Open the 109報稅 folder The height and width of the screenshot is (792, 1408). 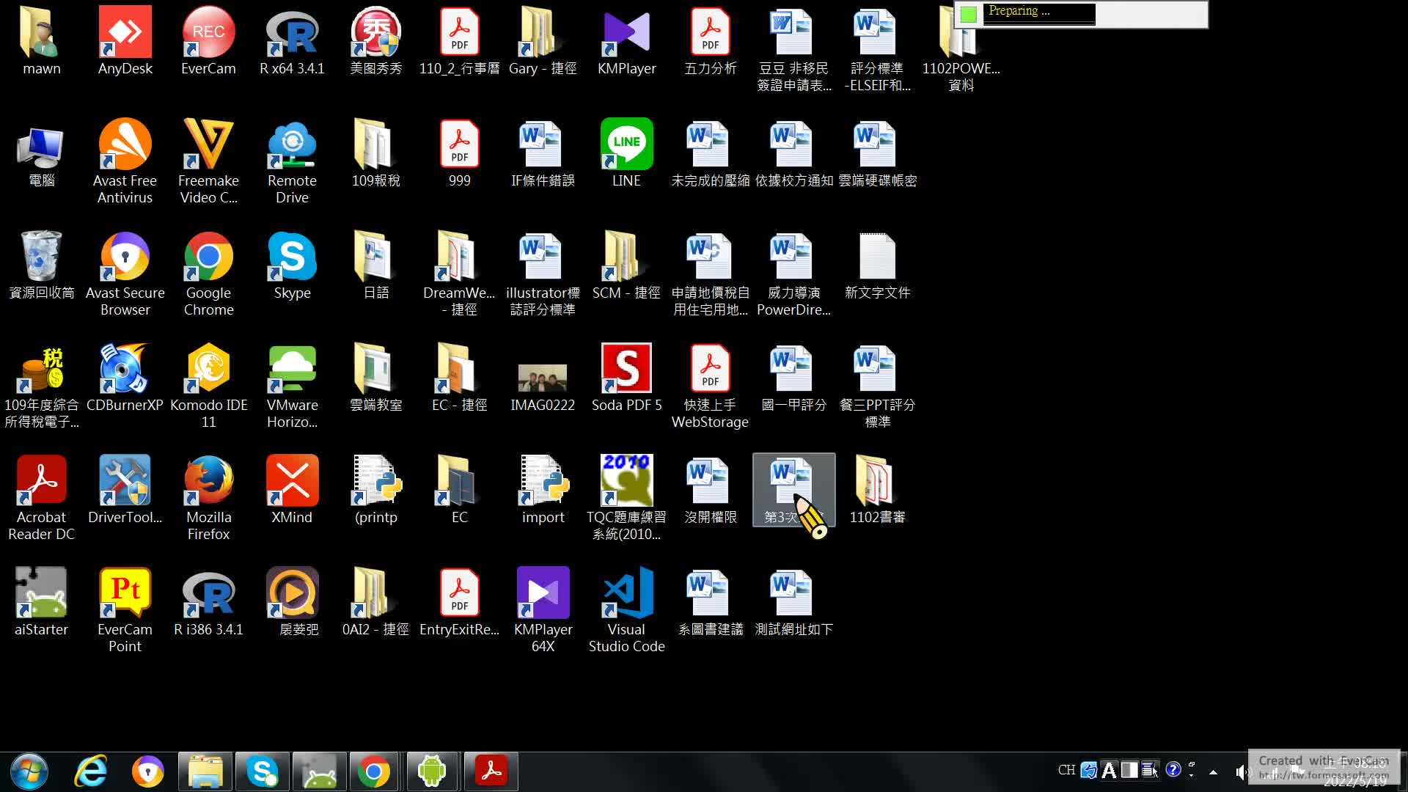pyautogui.click(x=375, y=153)
